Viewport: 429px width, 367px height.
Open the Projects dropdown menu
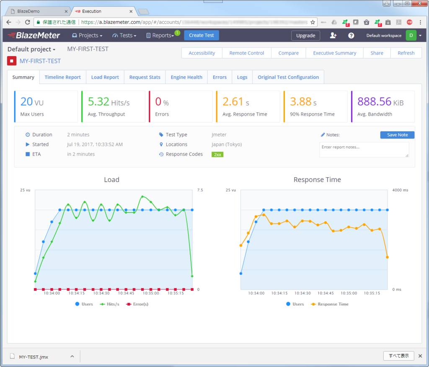coord(87,35)
